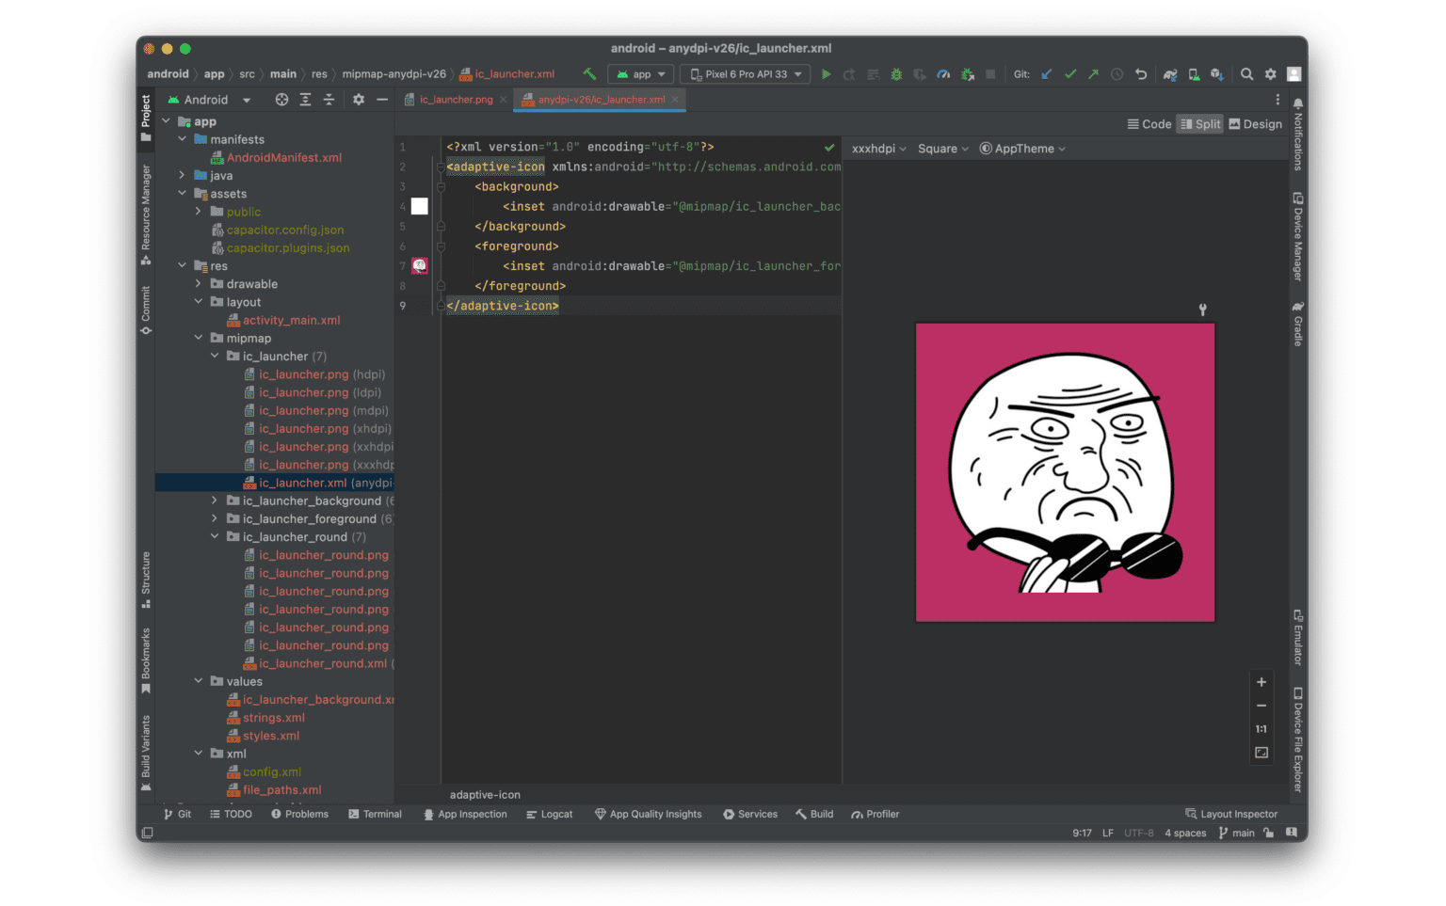Zoom in on the icon preview
This screenshot has height=906, width=1446.
pos(1261,682)
